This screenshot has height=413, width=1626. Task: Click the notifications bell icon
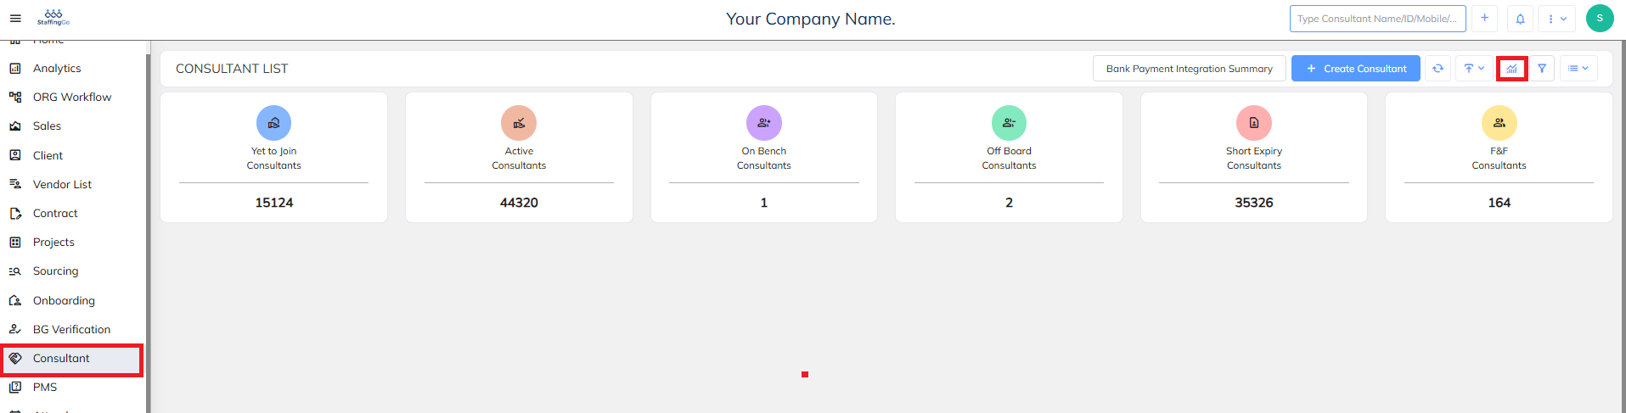tap(1520, 19)
